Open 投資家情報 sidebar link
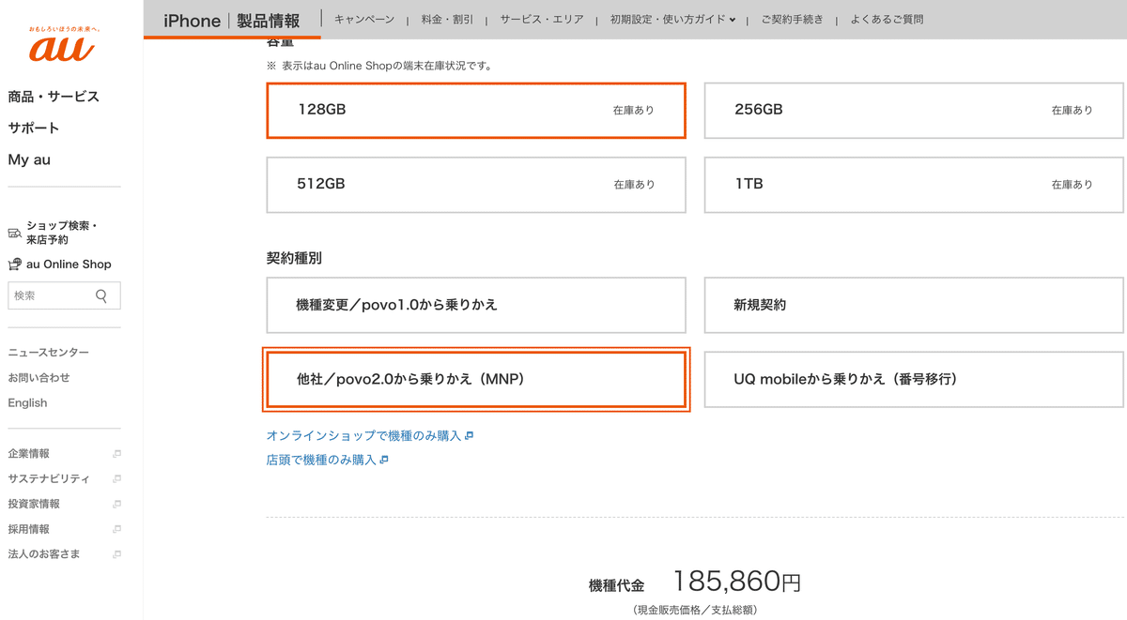 [34, 504]
